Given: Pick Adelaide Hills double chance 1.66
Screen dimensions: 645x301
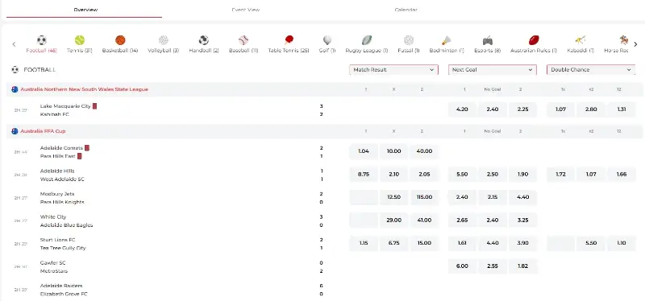Looking at the screenshot, I should [622, 174].
